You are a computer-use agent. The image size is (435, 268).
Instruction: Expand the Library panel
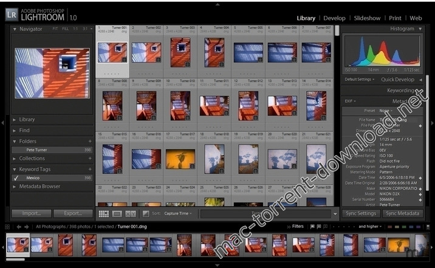coord(15,120)
